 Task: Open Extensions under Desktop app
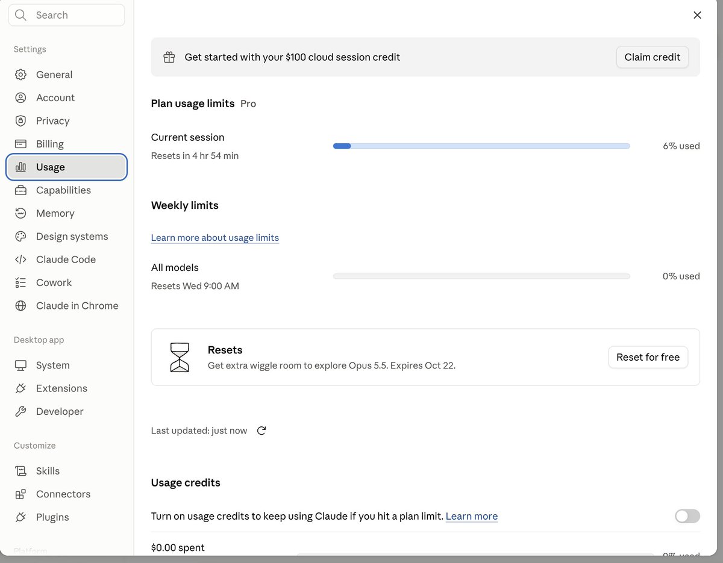(x=66, y=388)
